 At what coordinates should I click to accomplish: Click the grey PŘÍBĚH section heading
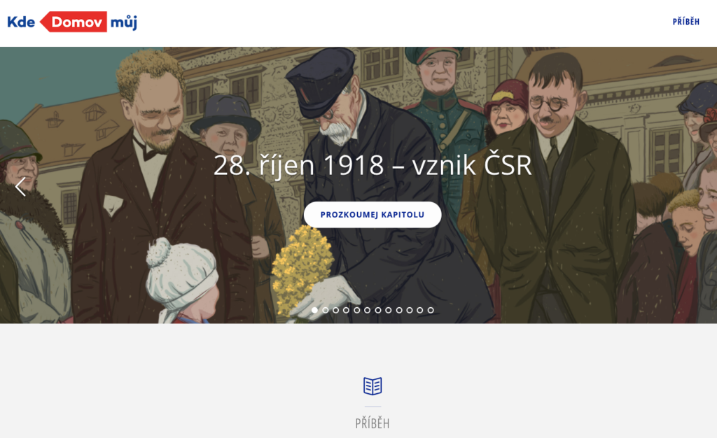coord(373,423)
